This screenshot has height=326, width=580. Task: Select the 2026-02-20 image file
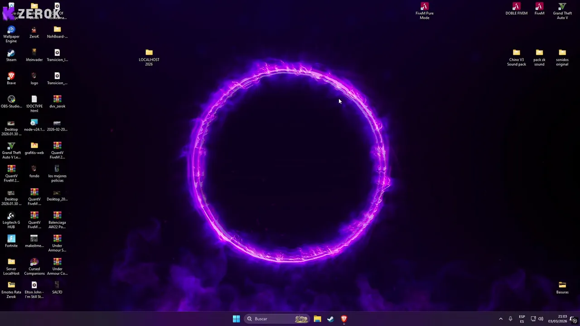(57, 125)
